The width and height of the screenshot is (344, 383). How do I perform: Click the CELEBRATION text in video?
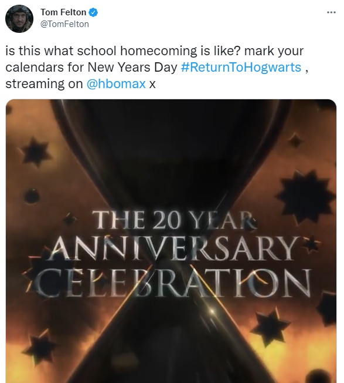[x=173, y=283]
